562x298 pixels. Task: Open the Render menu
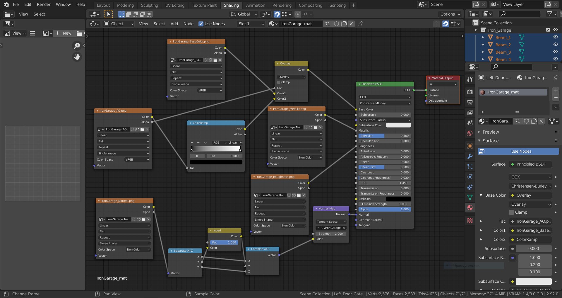coord(44,4)
